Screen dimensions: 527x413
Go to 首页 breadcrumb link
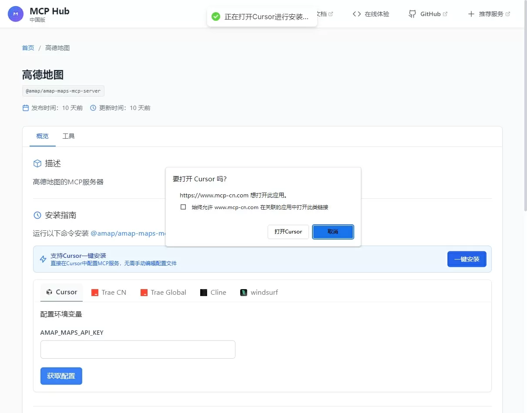[28, 48]
